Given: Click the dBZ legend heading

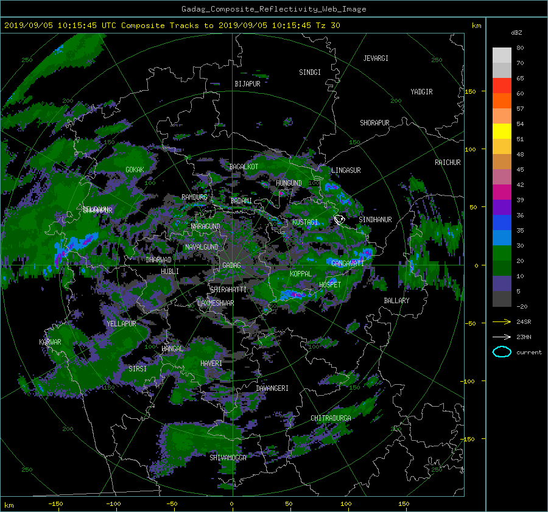Looking at the screenshot, I should (516, 33).
